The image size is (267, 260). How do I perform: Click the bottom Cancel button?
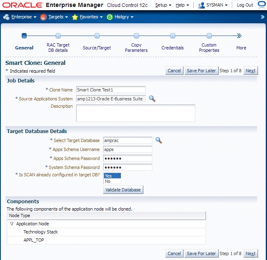click(174, 253)
